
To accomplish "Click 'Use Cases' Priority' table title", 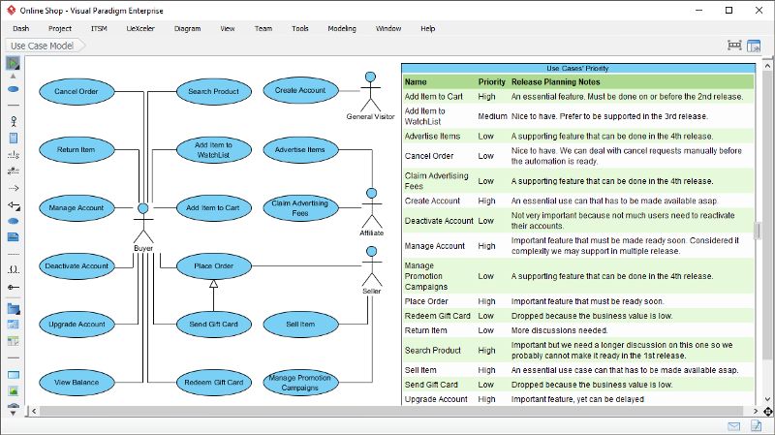I will 577,68.
